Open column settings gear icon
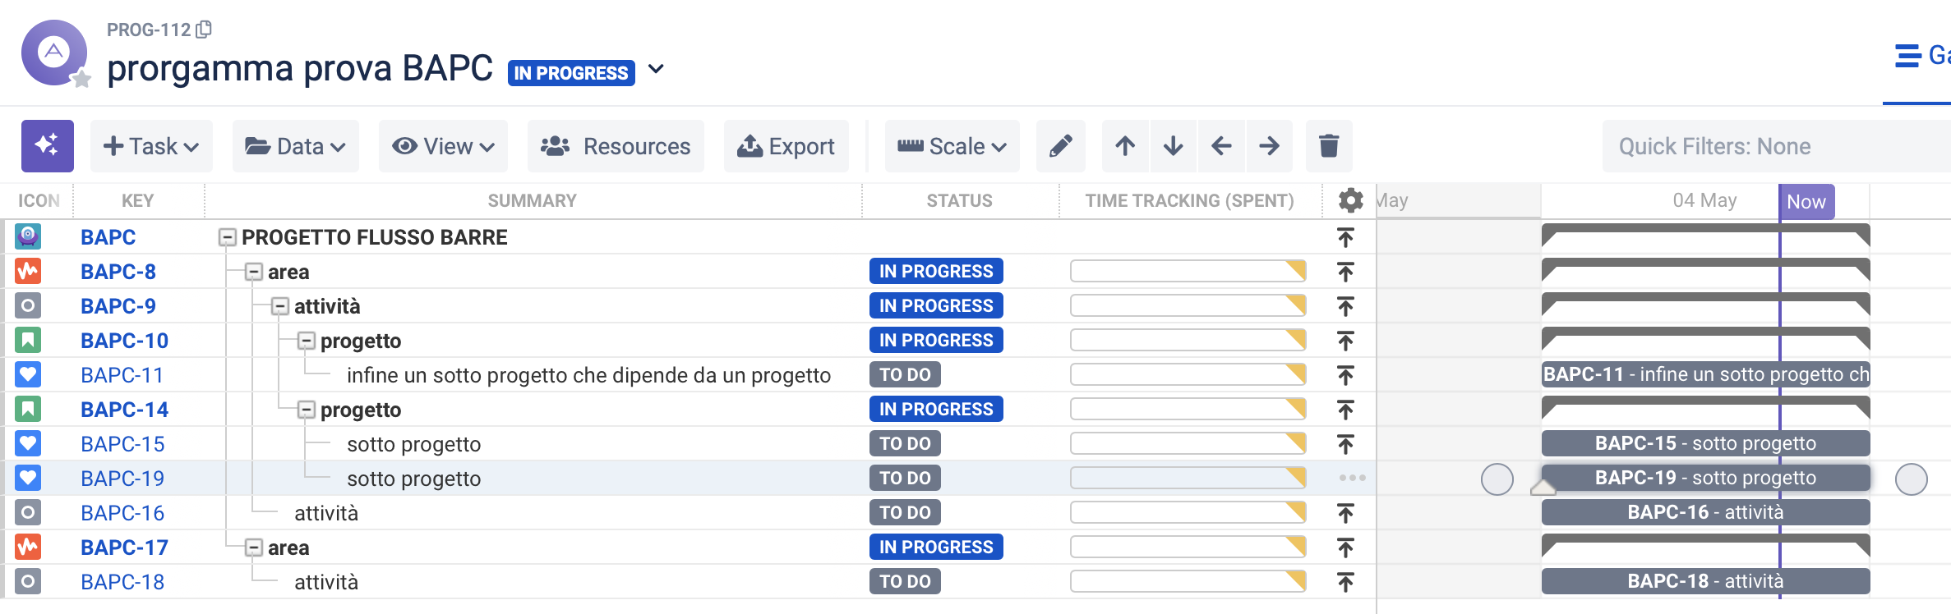 coord(1350,200)
